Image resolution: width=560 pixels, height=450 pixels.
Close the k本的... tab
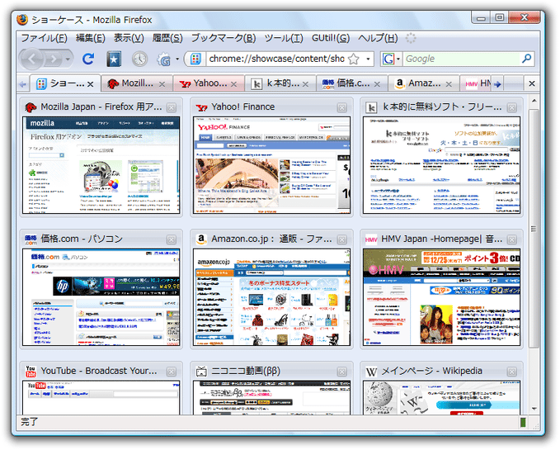tap(305, 84)
